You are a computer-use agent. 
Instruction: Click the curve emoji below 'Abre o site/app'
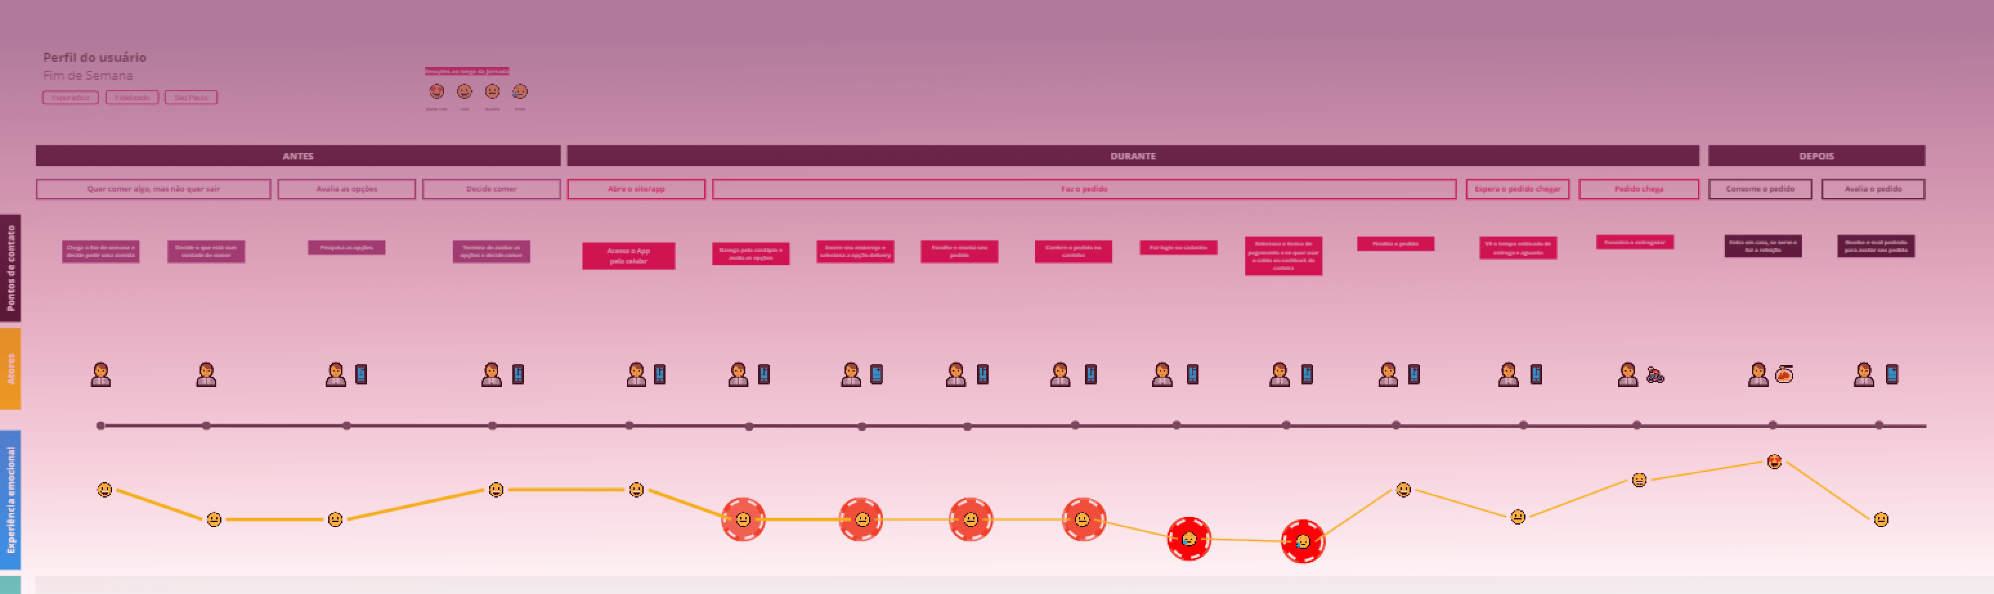click(x=637, y=490)
